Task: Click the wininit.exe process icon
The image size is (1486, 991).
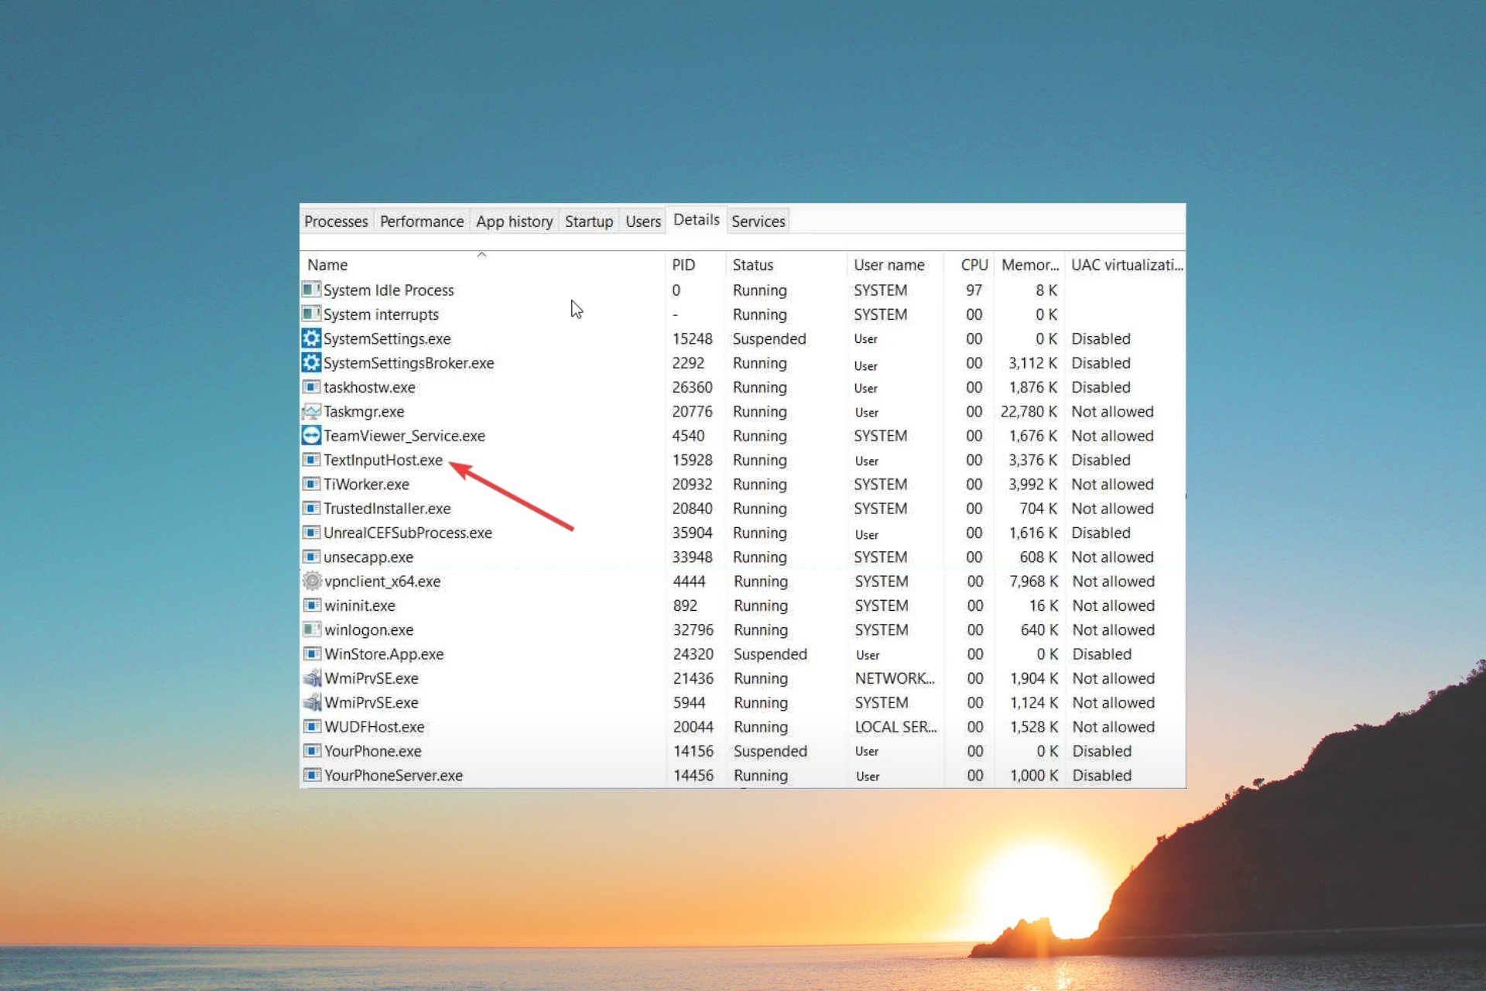Action: click(x=312, y=605)
